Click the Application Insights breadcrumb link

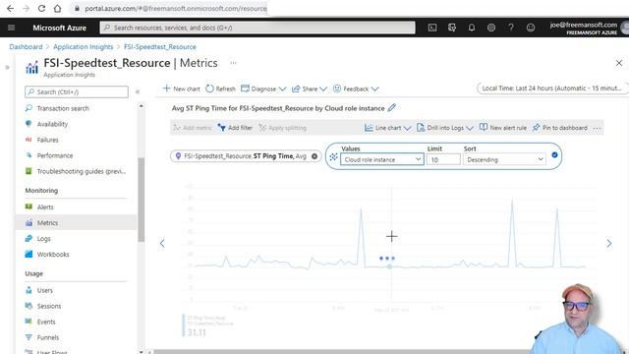(x=83, y=47)
